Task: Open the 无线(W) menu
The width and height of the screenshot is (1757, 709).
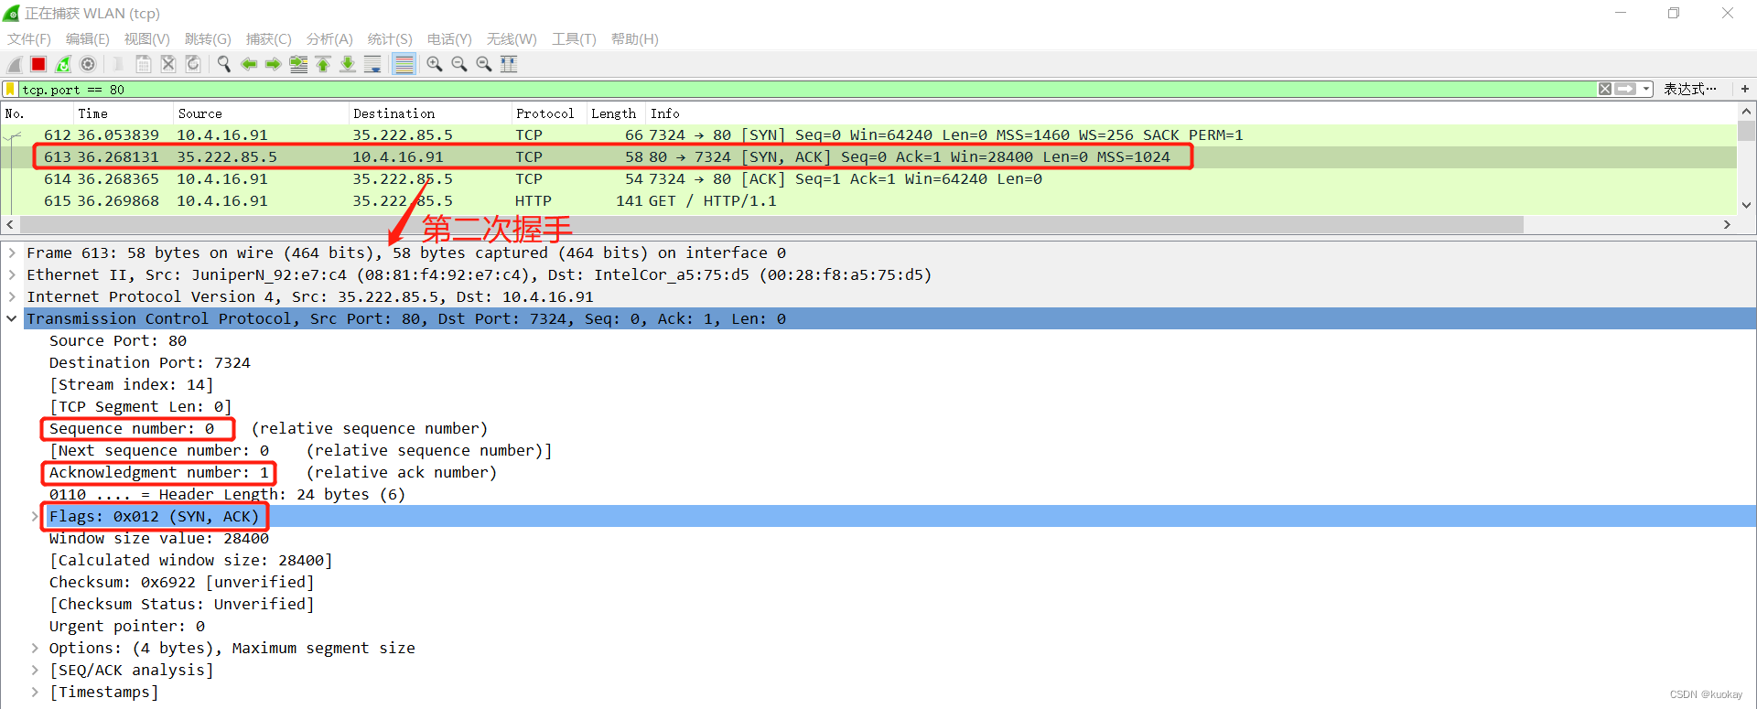Action: pyautogui.click(x=512, y=38)
